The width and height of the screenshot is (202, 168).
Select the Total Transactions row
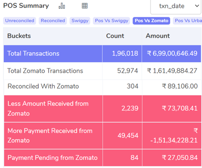click(x=102, y=54)
